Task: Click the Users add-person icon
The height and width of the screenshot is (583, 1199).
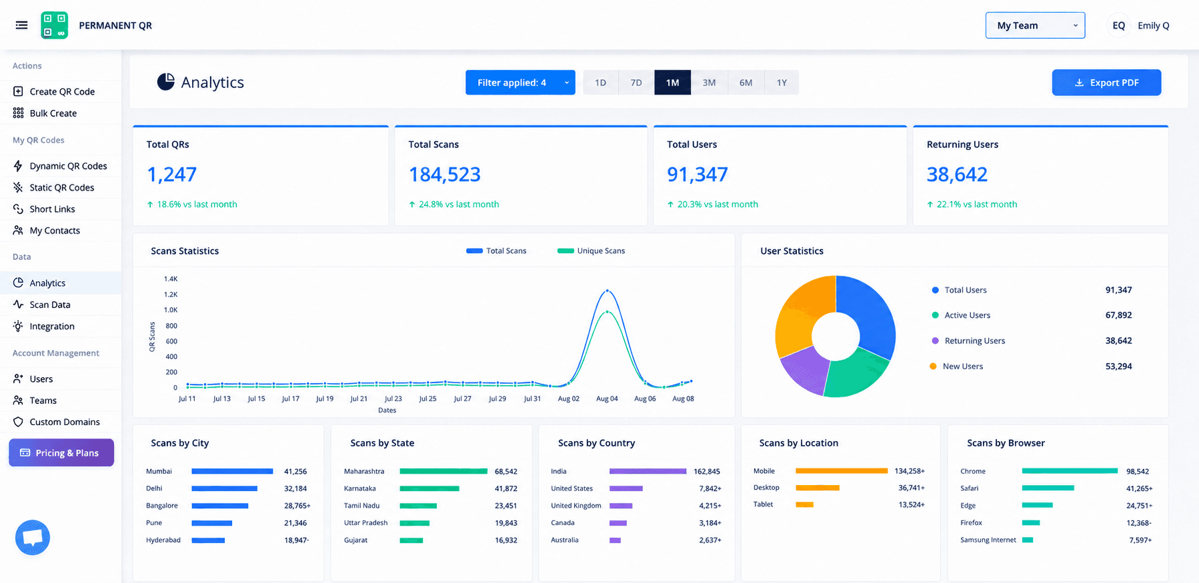Action: pyautogui.click(x=18, y=378)
